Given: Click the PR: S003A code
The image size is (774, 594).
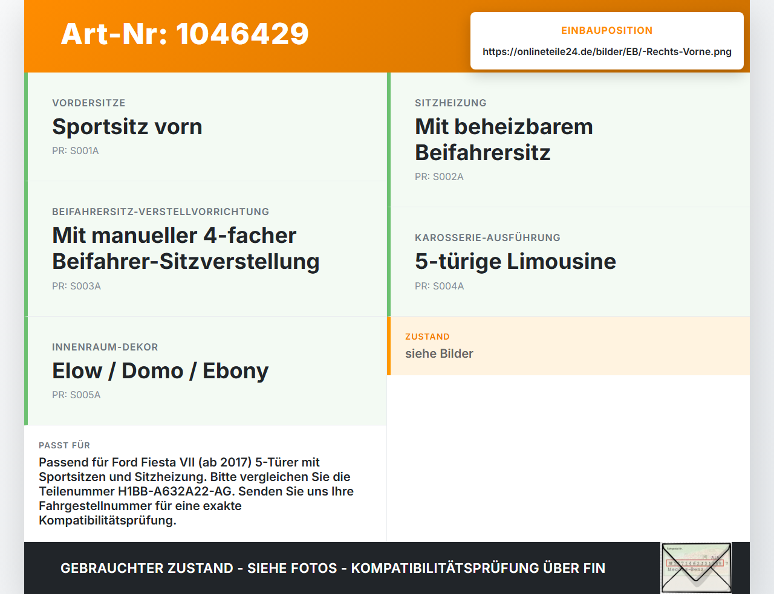Looking at the screenshot, I should 76,286.
